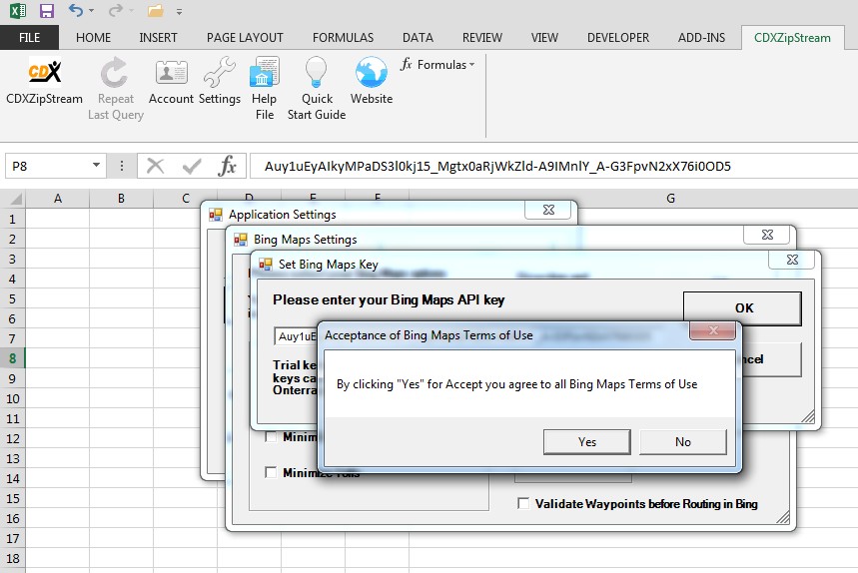Click the Undo arrow icon

click(x=76, y=10)
